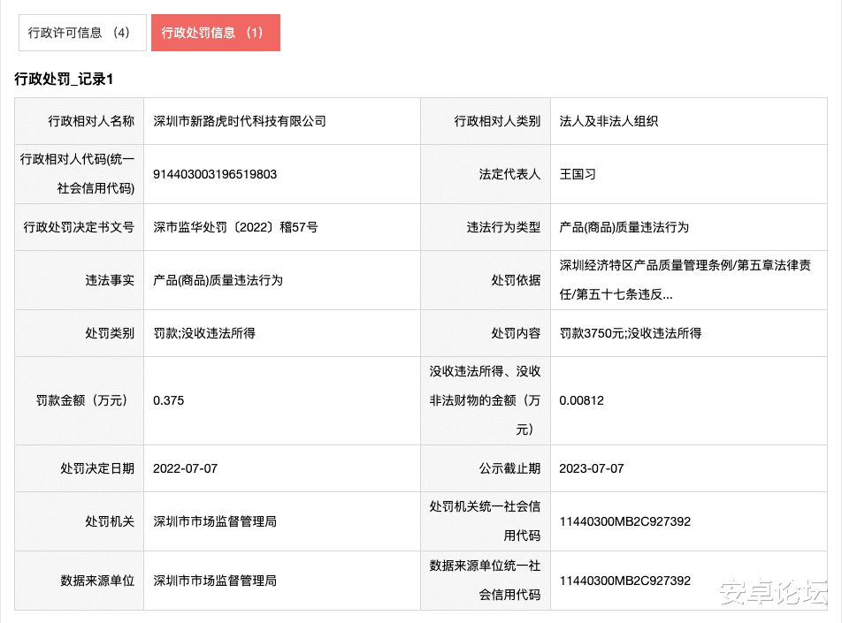Click legal representative 王国习
Image resolution: width=842 pixels, height=623 pixels.
[576, 174]
